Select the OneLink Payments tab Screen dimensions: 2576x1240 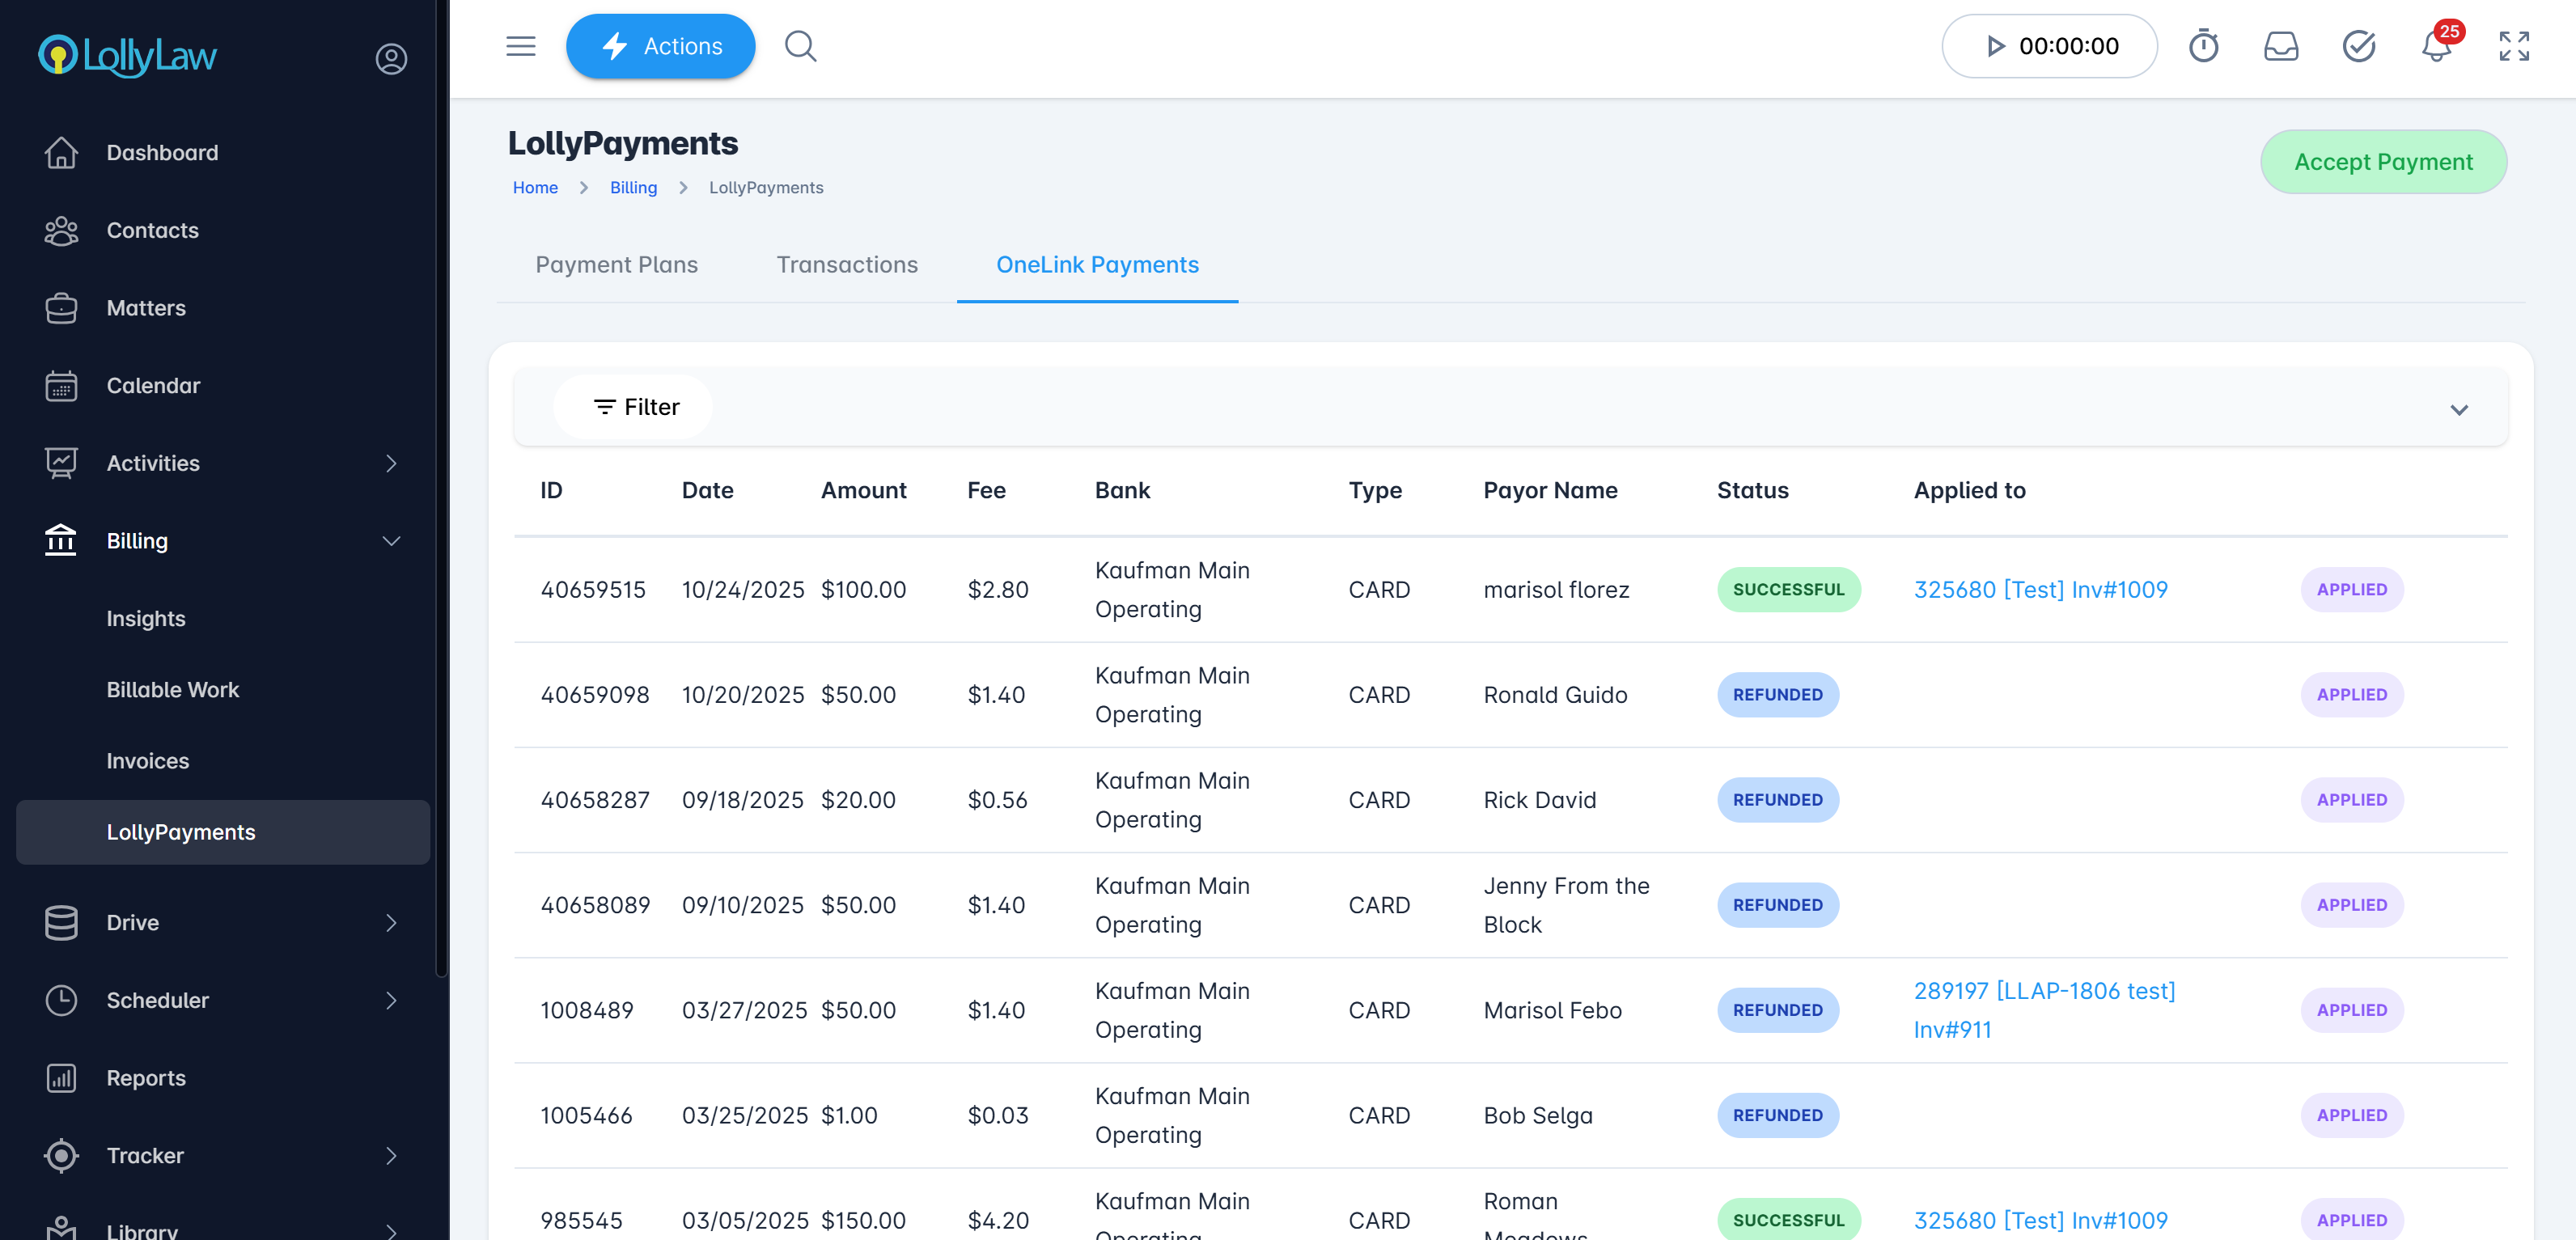pyautogui.click(x=1097, y=264)
